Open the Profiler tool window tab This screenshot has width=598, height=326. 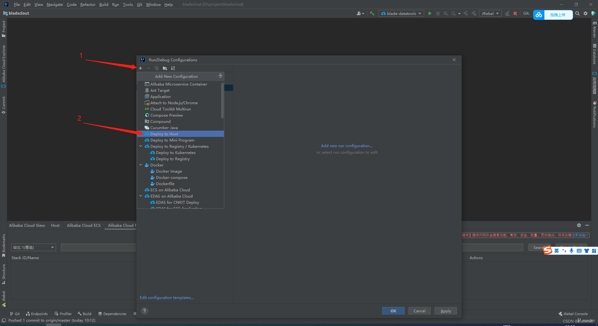tap(63, 314)
